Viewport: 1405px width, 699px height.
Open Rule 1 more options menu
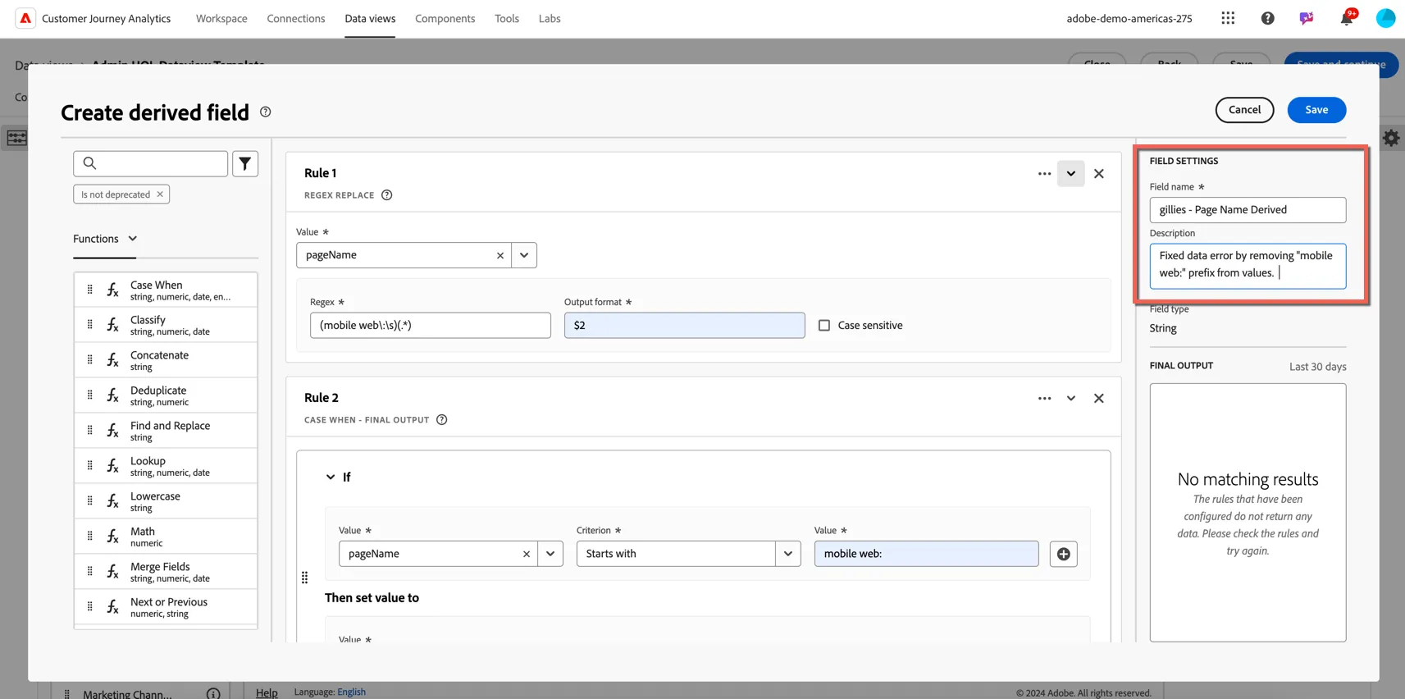(x=1044, y=173)
